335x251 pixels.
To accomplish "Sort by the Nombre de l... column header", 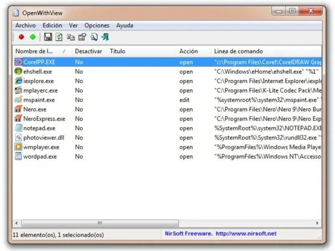I will pyautogui.click(x=42, y=51).
